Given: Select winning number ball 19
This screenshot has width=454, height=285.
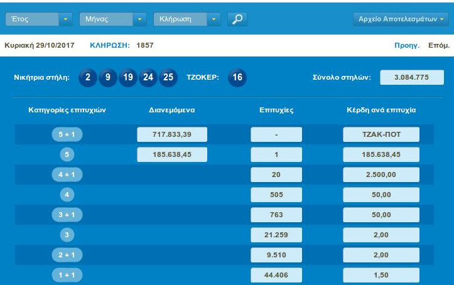Looking at the screenshot, I should [x=128, y=77].
